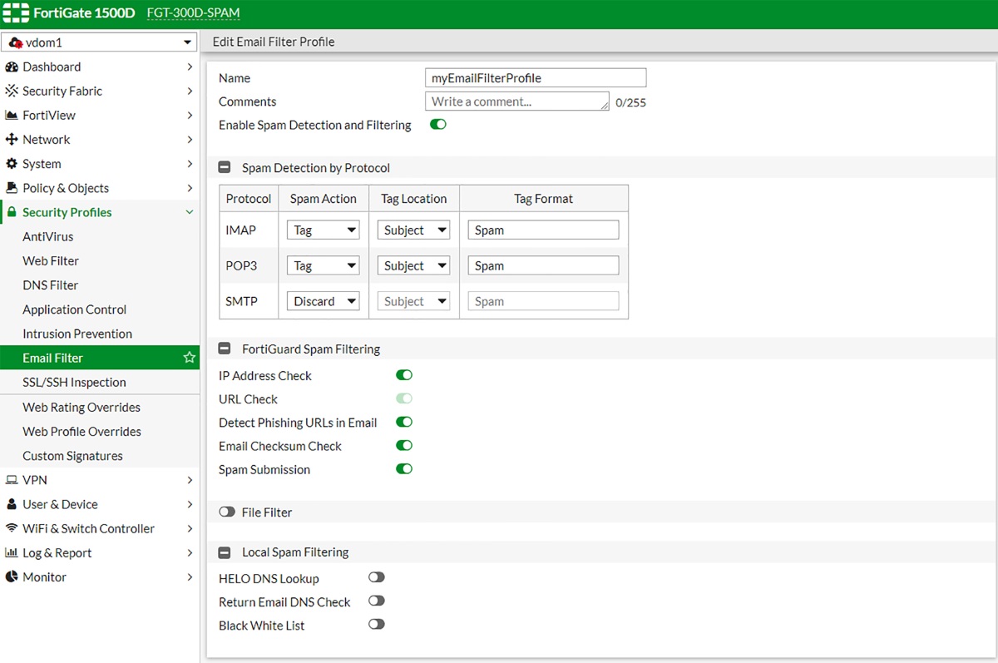Image resolution: width=998 pixels, height=663 pixels.
Task: Collapse the Security Profiles menu chevron
Action: [x=190, y=212]
